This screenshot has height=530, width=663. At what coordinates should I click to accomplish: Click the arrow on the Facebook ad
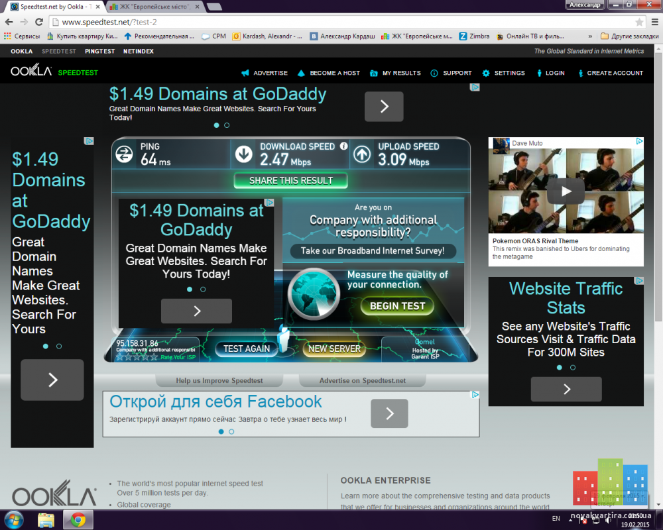click(x=389, y=413)
